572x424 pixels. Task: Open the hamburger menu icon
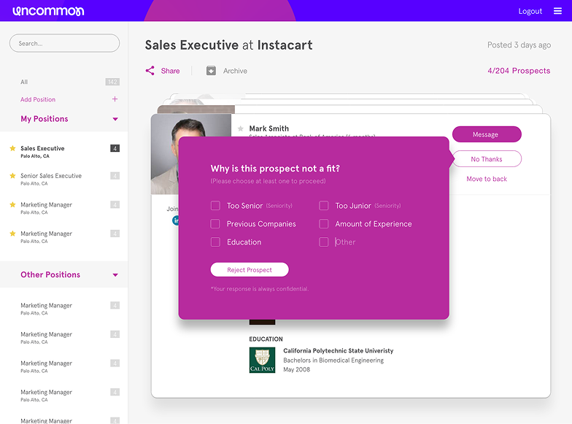[557, 11]
